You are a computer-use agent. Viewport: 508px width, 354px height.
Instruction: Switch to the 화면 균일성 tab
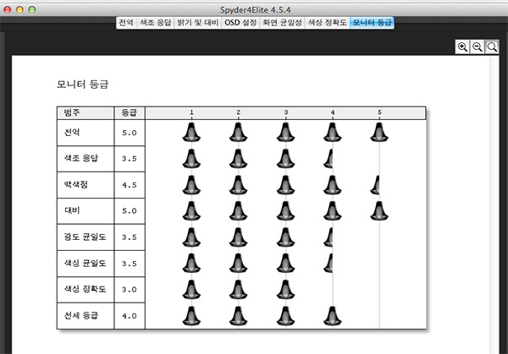tap(283, 22)
